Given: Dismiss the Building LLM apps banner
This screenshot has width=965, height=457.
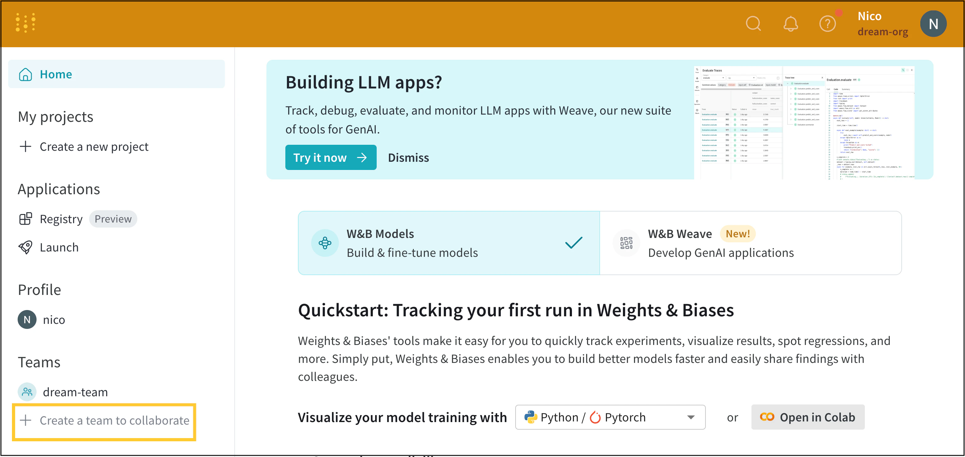Looking at the screenshot, I should (x=408, y=158).
